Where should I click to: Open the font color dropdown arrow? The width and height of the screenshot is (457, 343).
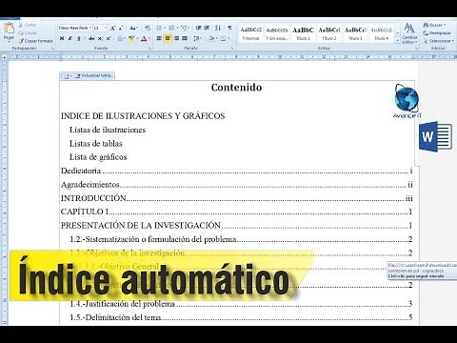point(149,38)
